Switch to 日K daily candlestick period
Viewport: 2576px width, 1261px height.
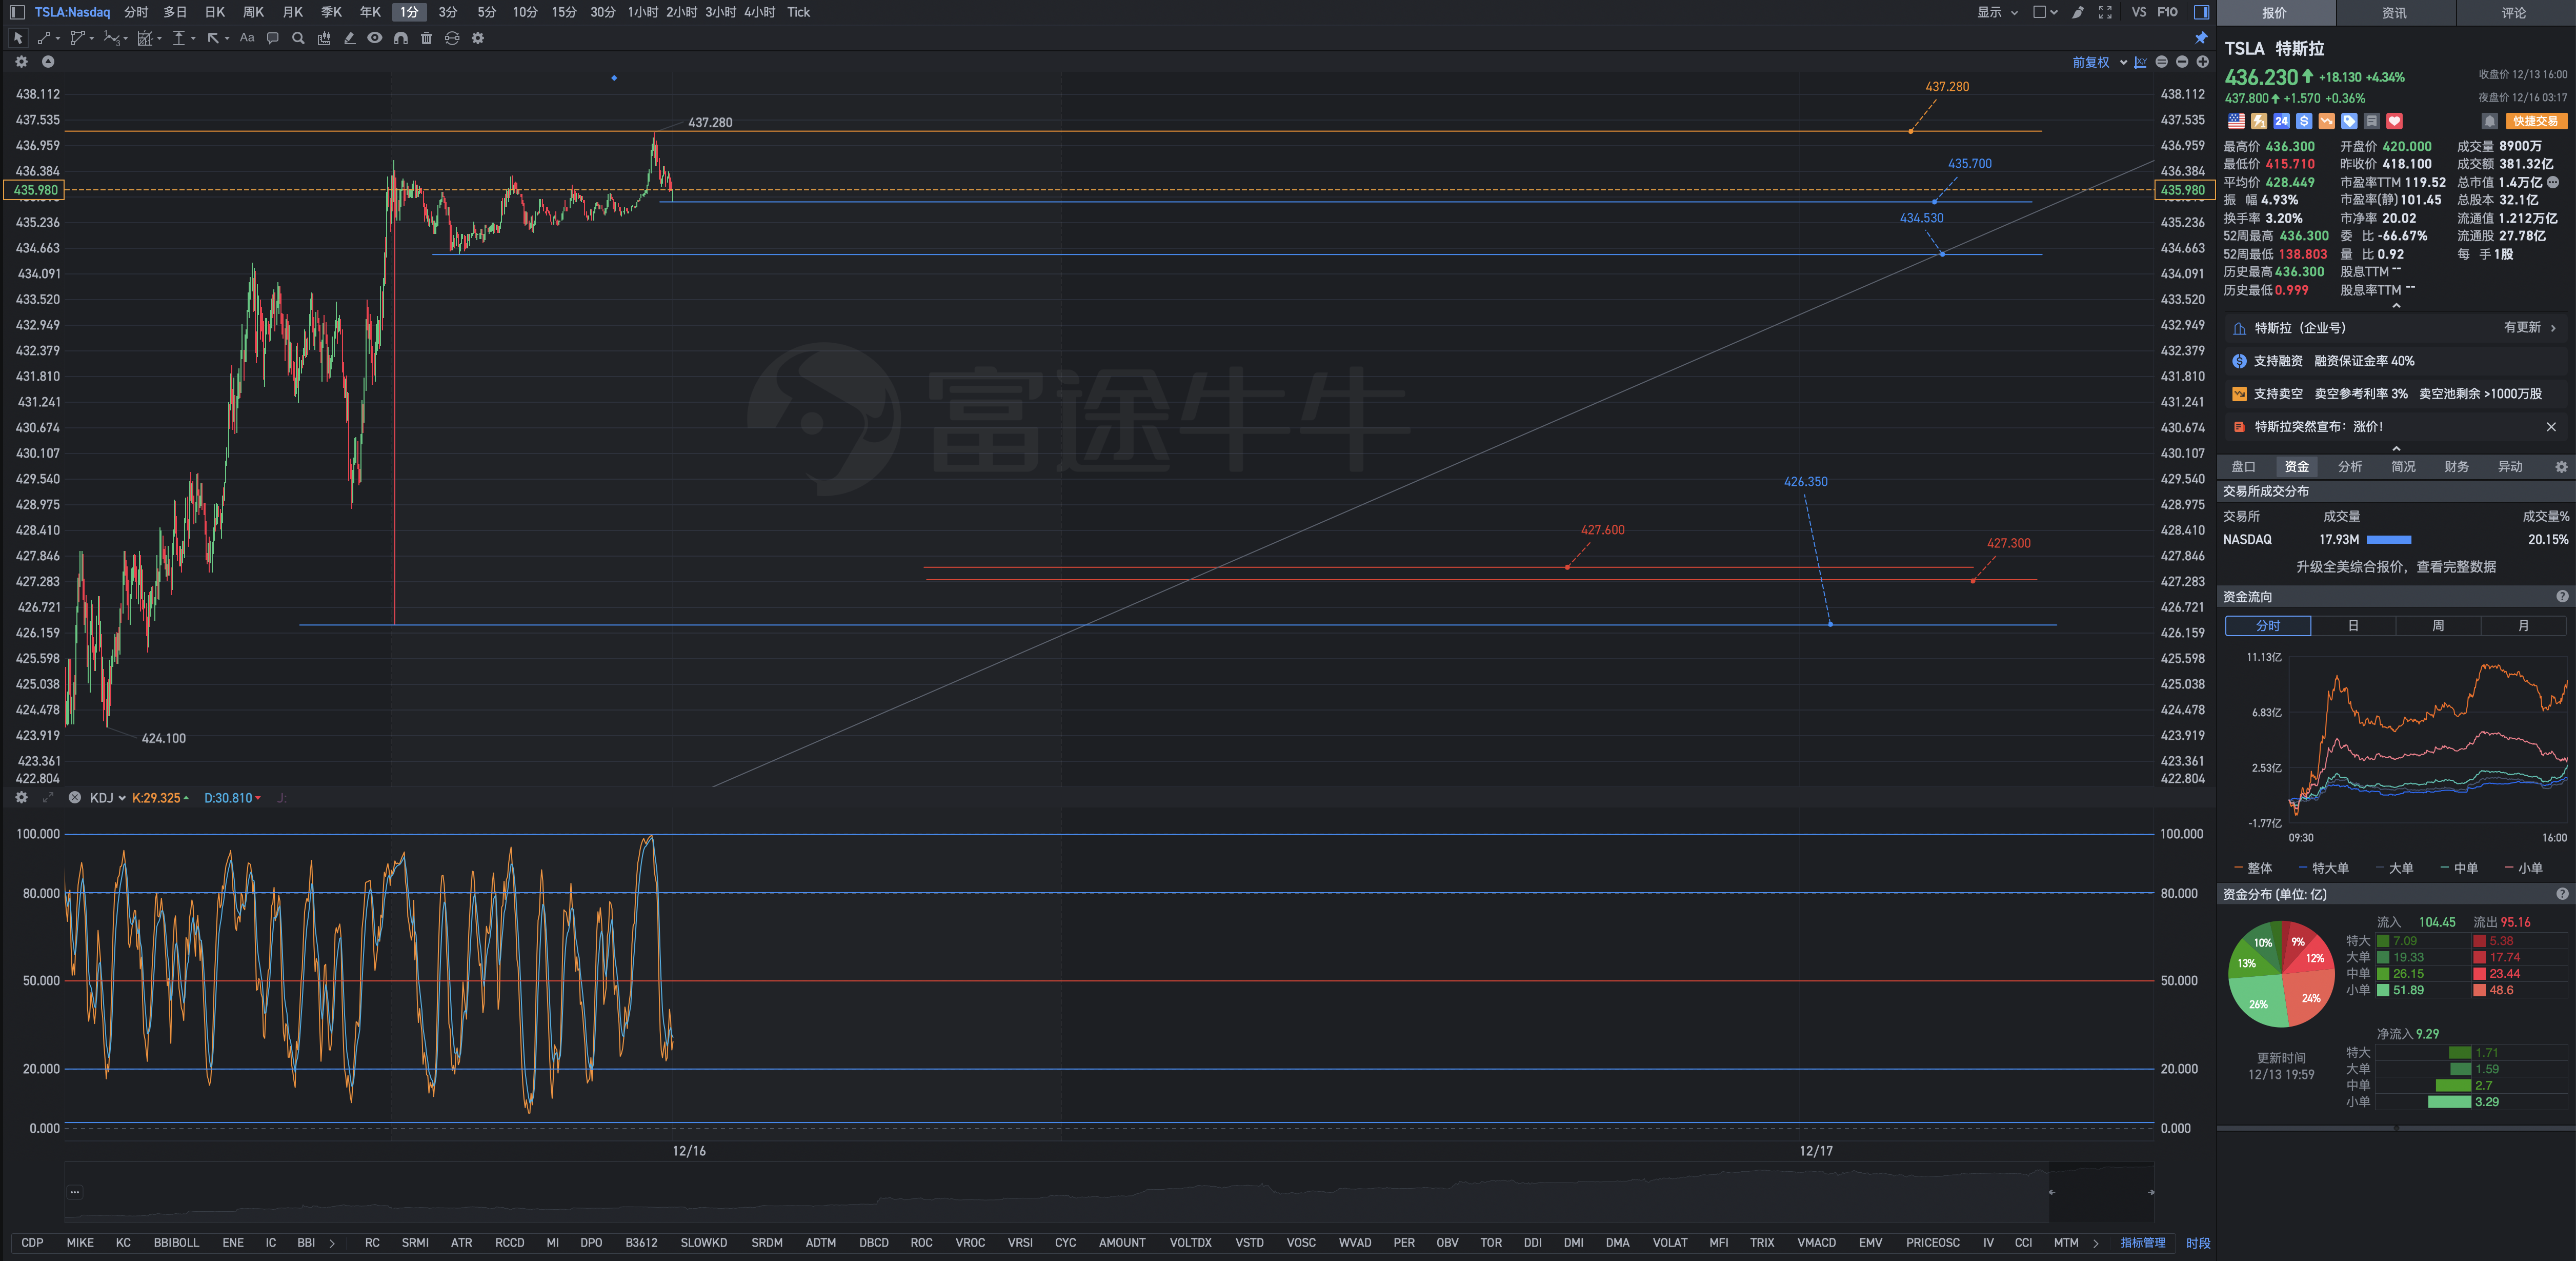(214, 12)
